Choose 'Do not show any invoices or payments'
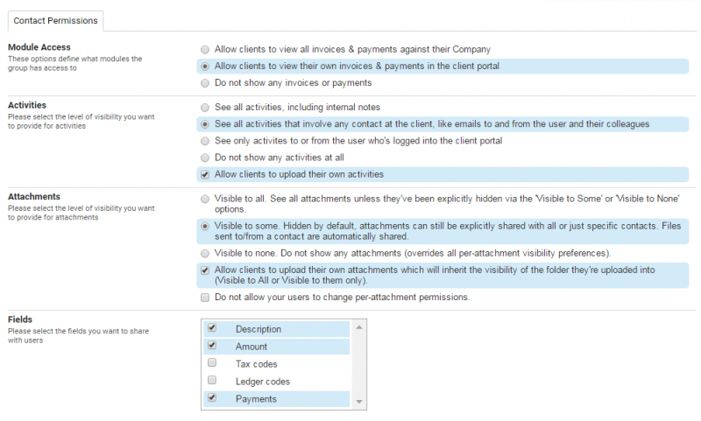The image size is (701, 421). [205, 82]
